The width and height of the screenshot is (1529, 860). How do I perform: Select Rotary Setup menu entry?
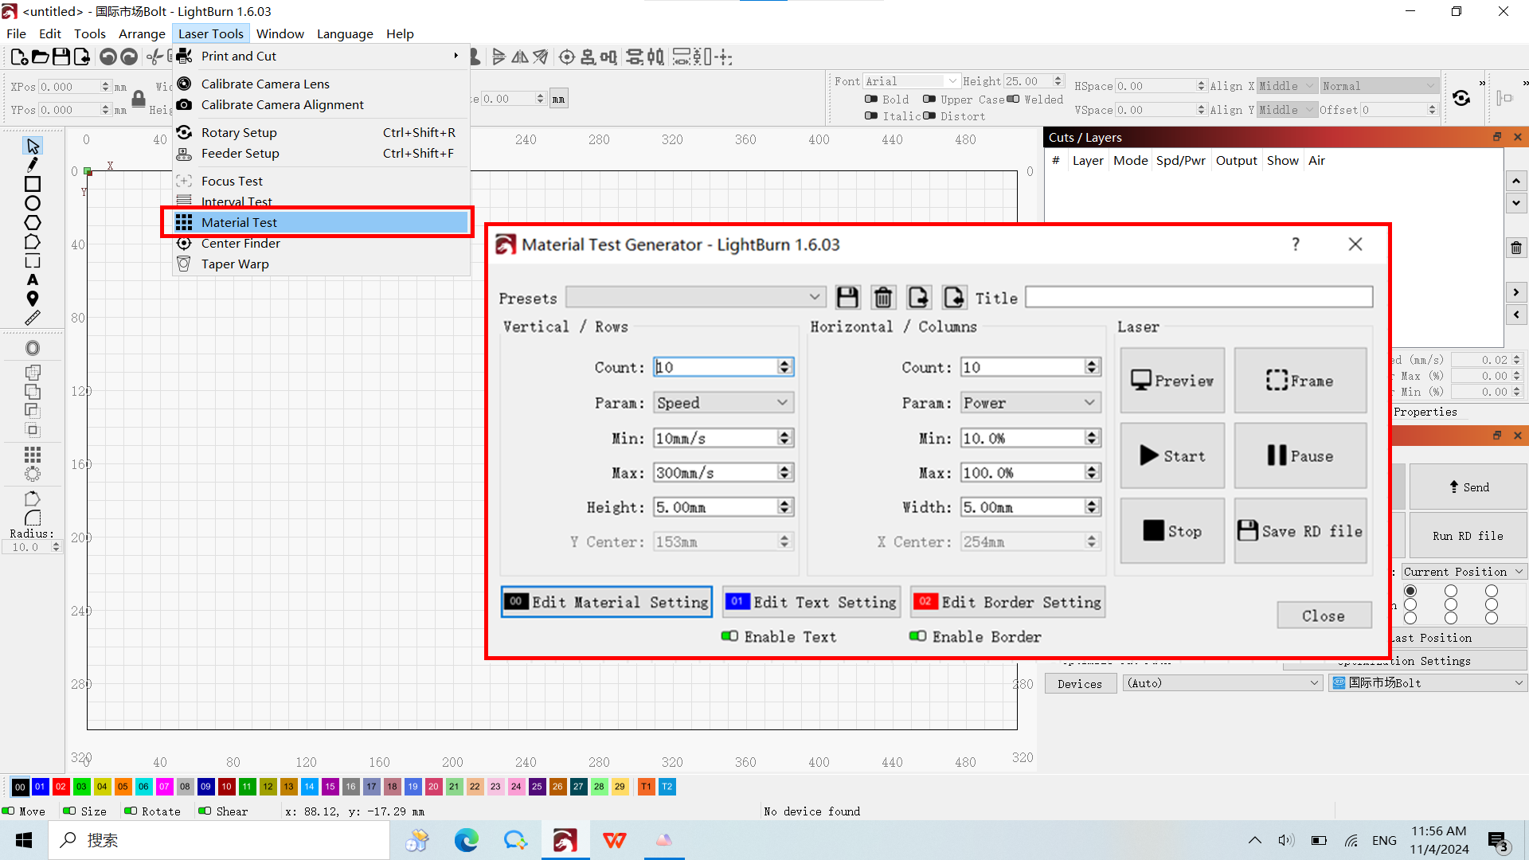click(x=321, y=132)
